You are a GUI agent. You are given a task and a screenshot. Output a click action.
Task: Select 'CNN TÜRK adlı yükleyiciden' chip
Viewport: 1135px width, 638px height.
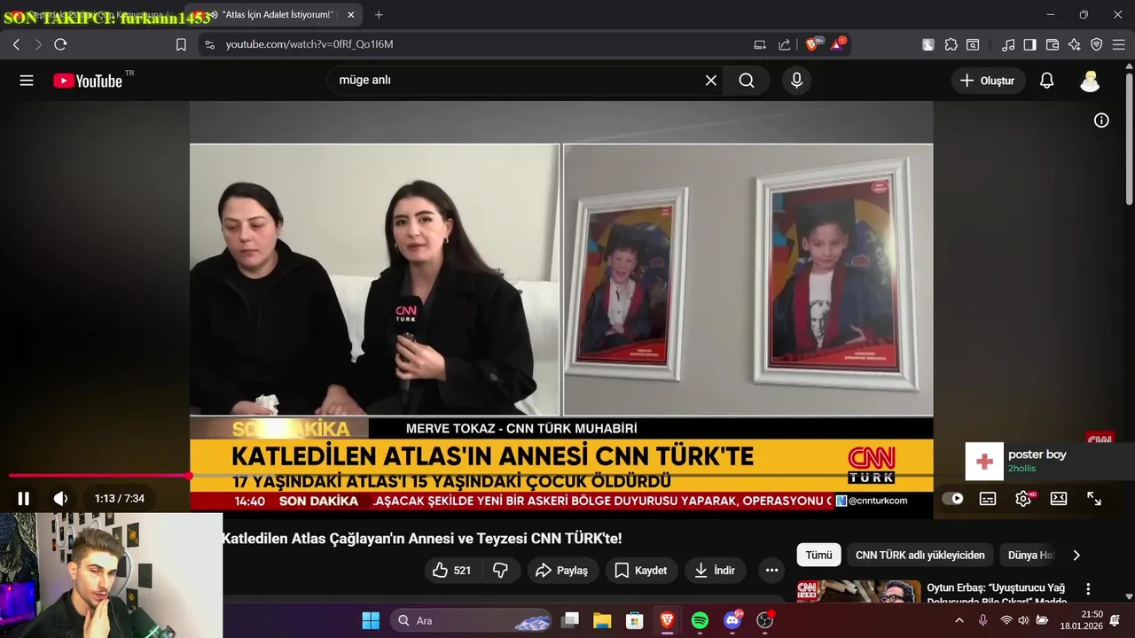[920, 556]
